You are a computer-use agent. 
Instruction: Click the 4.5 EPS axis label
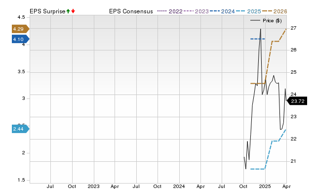tap(21, 17)
